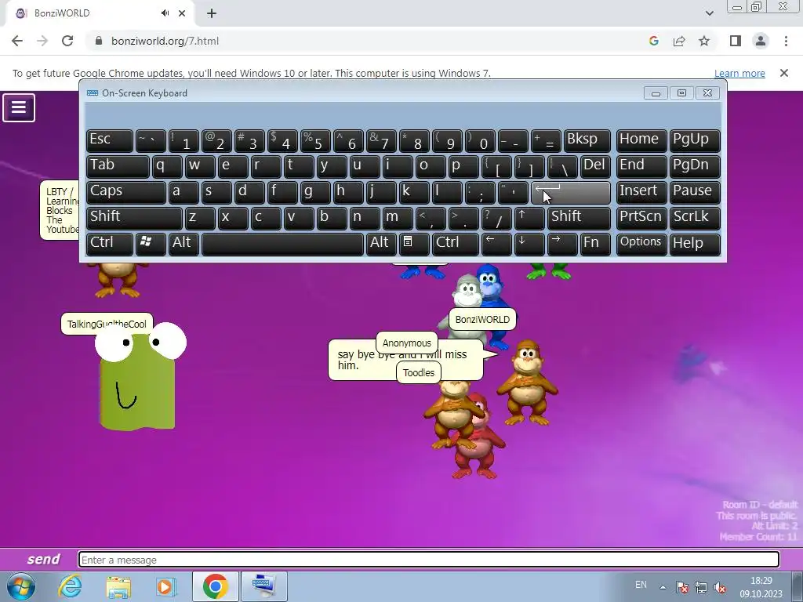Bookmark this page with the star

[x=704, y=41]
